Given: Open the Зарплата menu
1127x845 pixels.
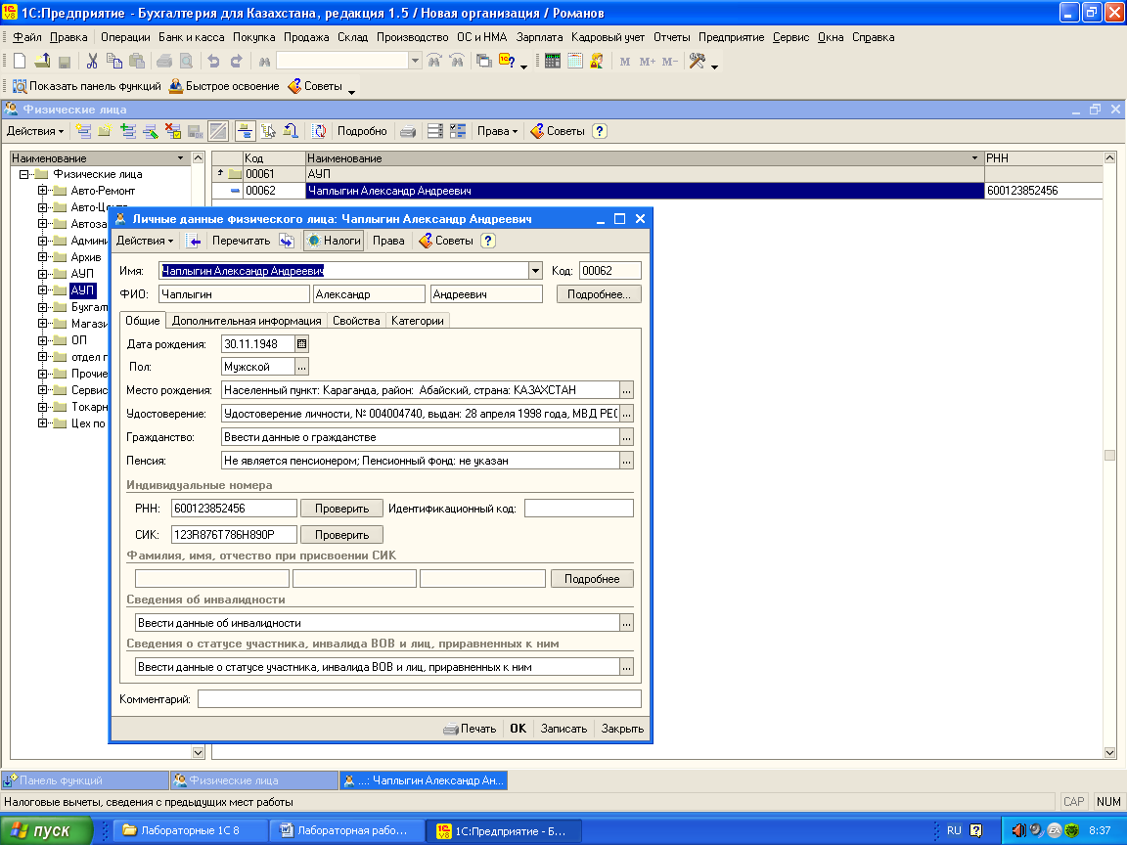Looking at the screenshot, I should pyautogui.click(x=539, y=37).
